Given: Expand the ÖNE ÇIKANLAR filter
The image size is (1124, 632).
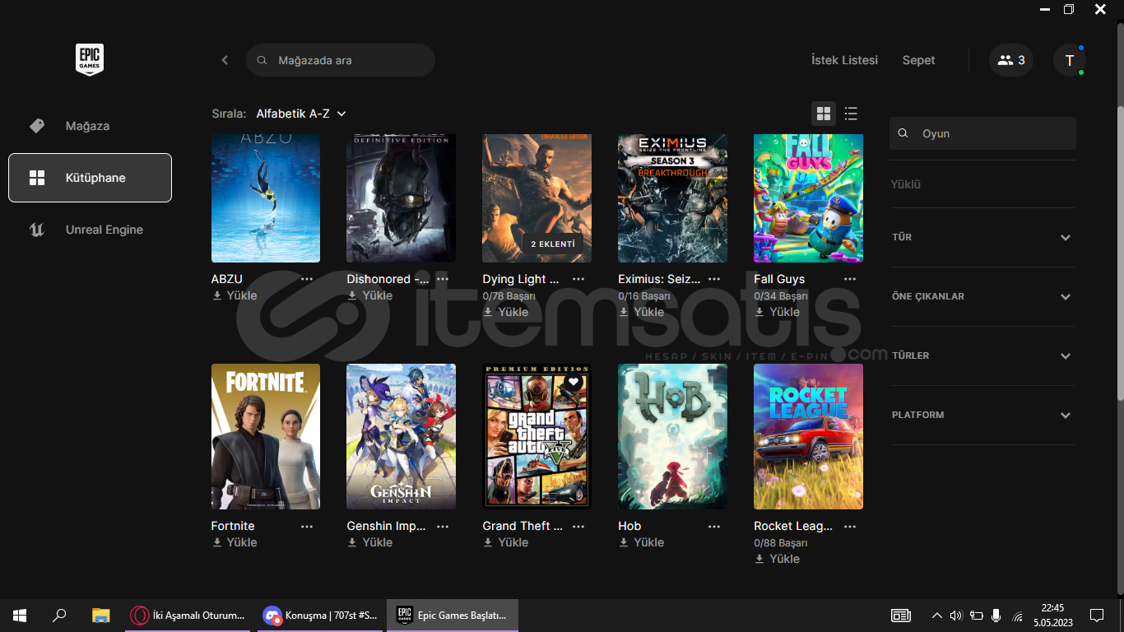Looking at the screenshot, I should (982, 296).
